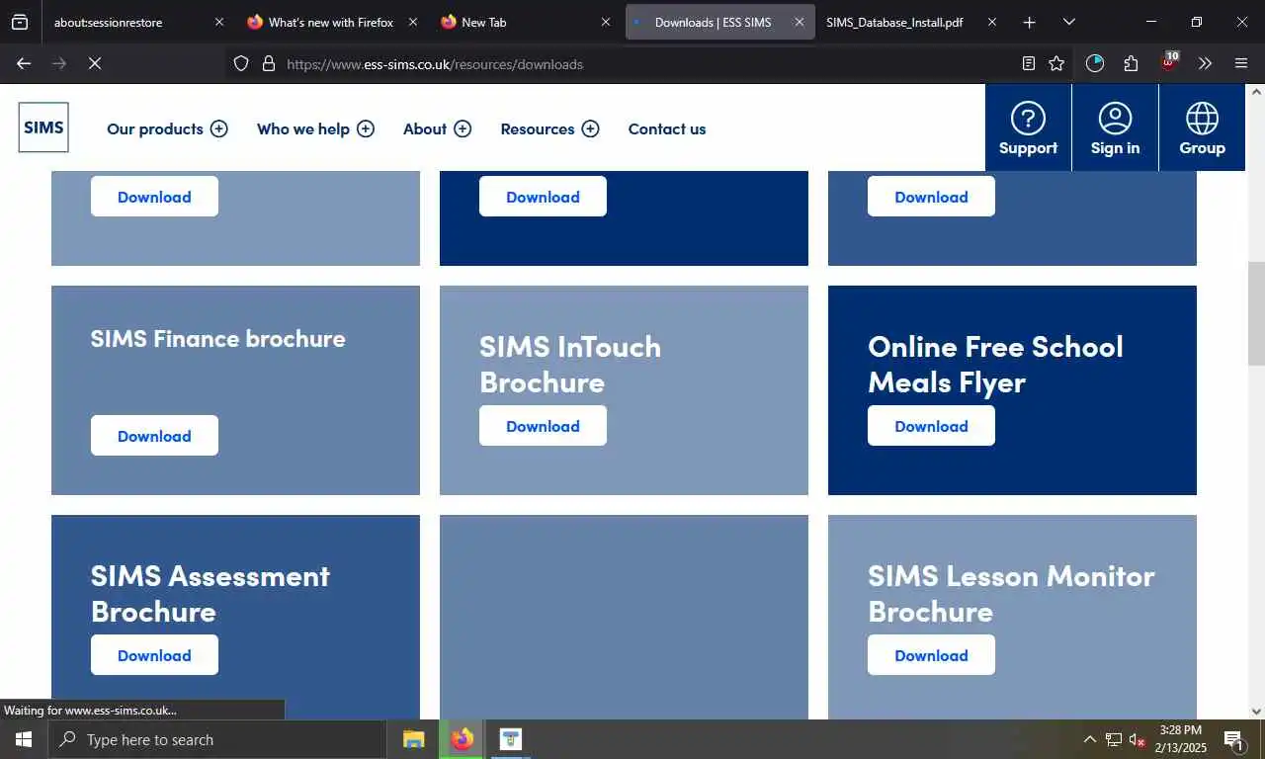
Task: Download the SIMS Lesson Monitor Brochure
Action: click(x=931, y=655)
